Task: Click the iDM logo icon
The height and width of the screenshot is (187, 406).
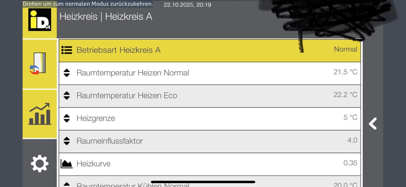Action: point(40,20)
